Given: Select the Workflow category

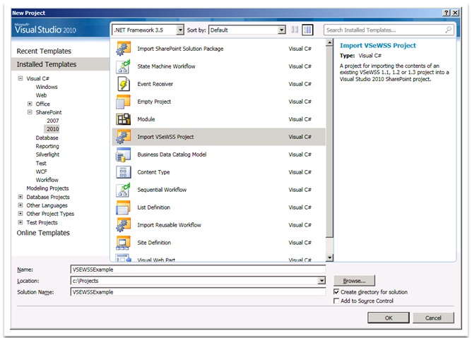Looking at the screenshot, I should [x=47, y=180].
